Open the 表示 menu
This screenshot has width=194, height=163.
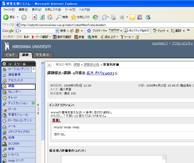click(37, 9)
